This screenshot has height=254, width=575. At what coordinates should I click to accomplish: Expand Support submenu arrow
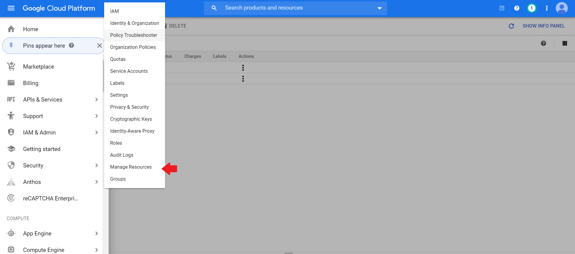click(96, 116)
